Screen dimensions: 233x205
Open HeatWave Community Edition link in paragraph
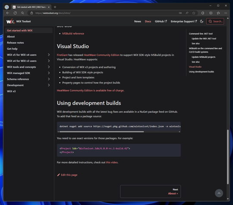[102, 55]
